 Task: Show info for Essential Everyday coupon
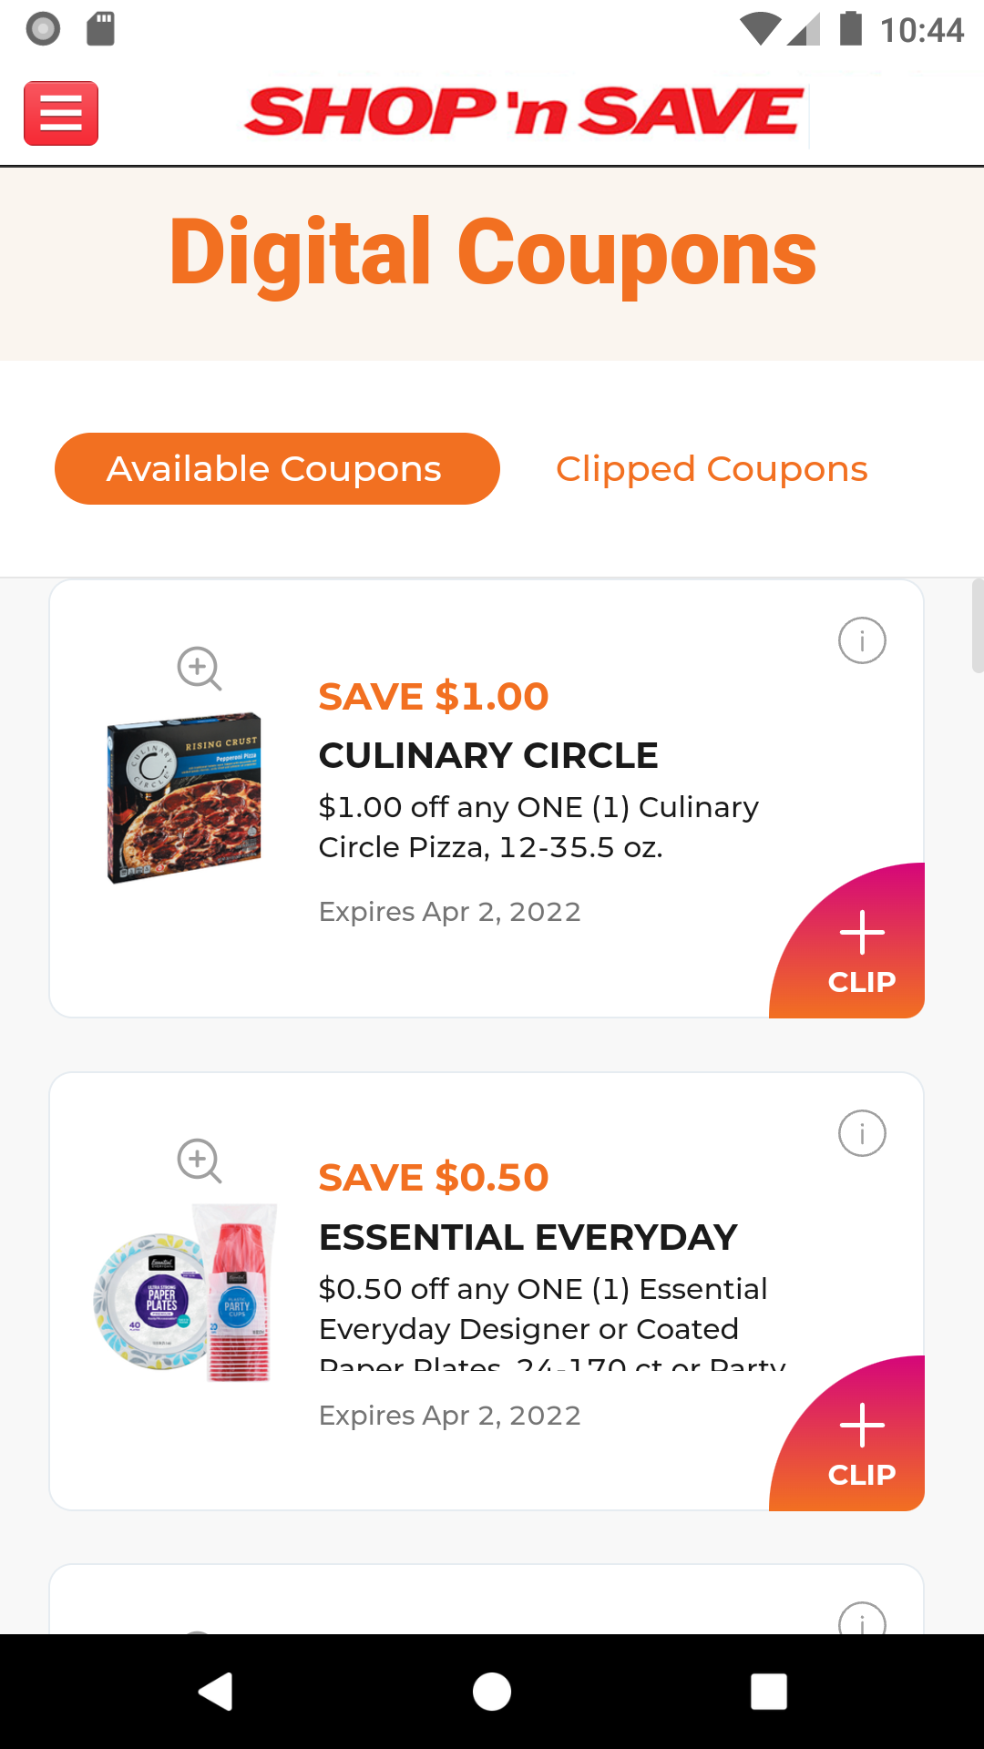[861, 1133]
